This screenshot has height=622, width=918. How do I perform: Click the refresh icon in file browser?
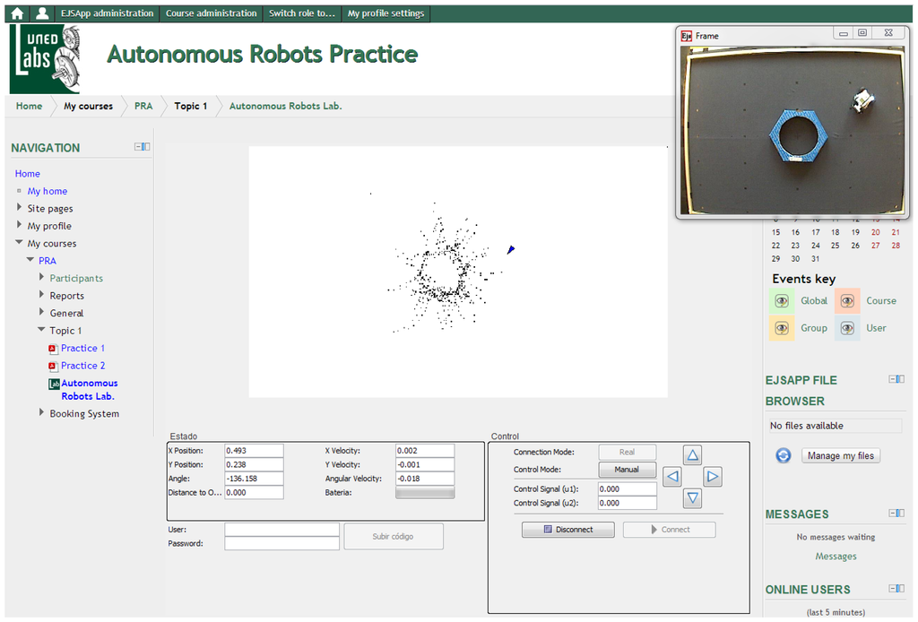pos(783,455)
